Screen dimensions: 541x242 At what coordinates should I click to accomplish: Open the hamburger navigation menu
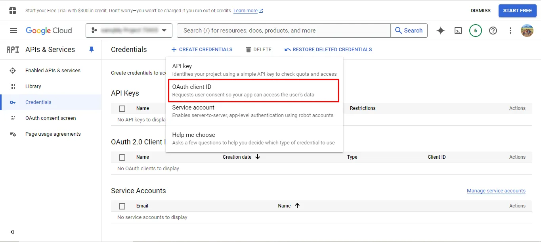pyautogui.click(x=13, y=31)
